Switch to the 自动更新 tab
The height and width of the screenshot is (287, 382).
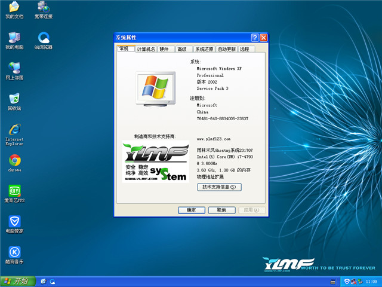click(227, 49)
